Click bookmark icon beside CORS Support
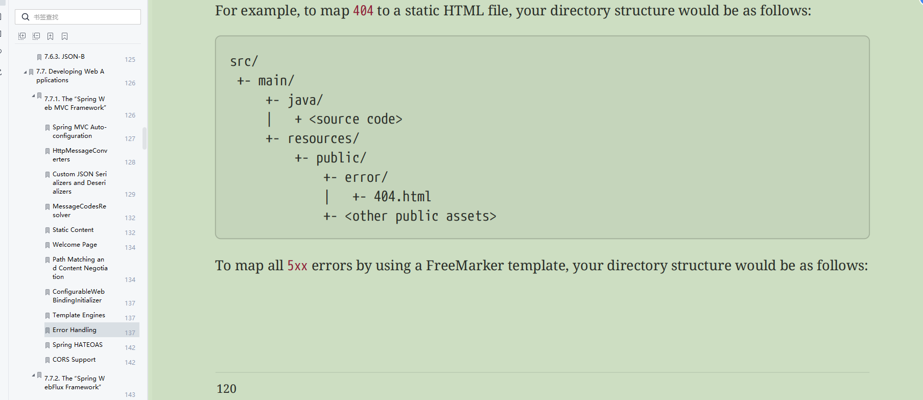Image resolution: width=923 pixels, height=400 pixels. coord(48,360)
